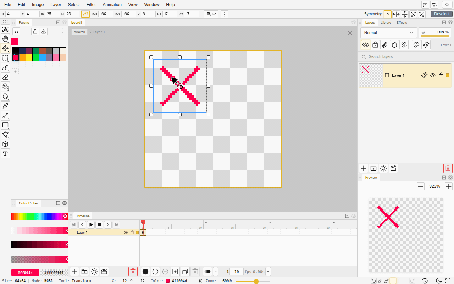Tick the Layer 1 checkbox in the timeline
This screenshot has width=454, height=284.
(x=73, y=233)
